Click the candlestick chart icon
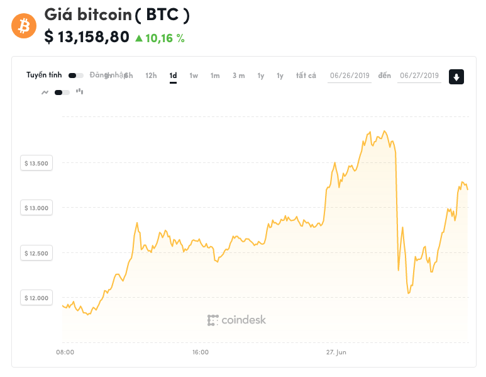 tap(79, 91)
